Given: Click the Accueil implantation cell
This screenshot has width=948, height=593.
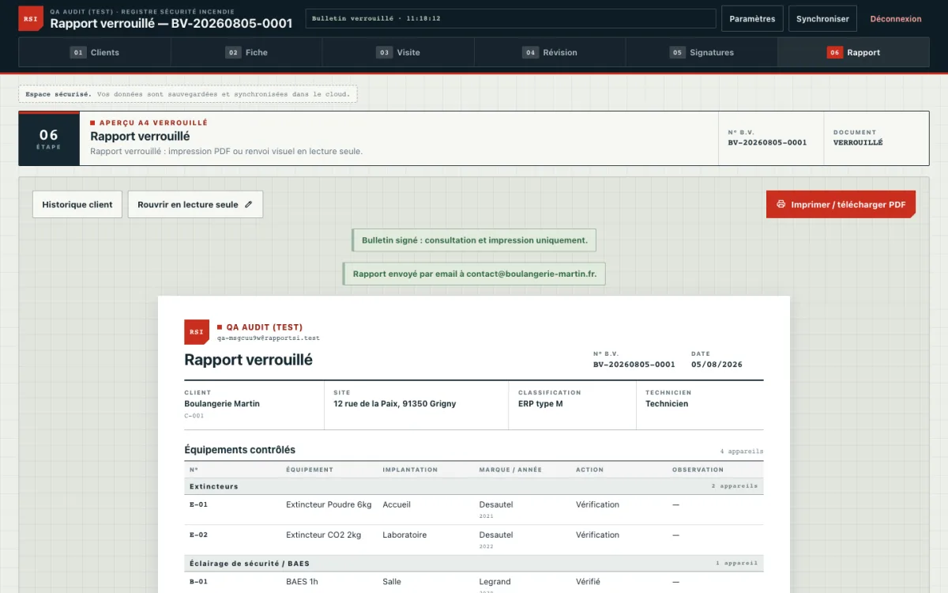Looking at the screenshot, I should pyautogui.click(x=397, y=504).
